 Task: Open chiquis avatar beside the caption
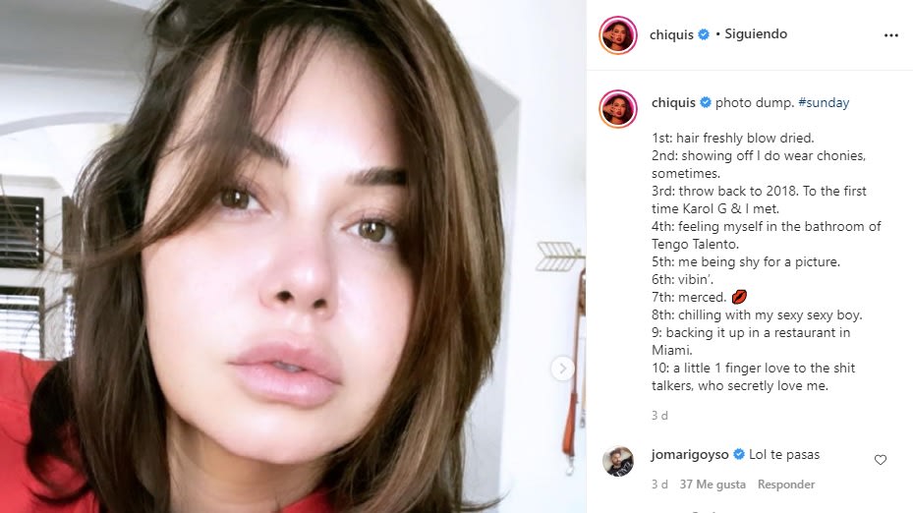618,109
